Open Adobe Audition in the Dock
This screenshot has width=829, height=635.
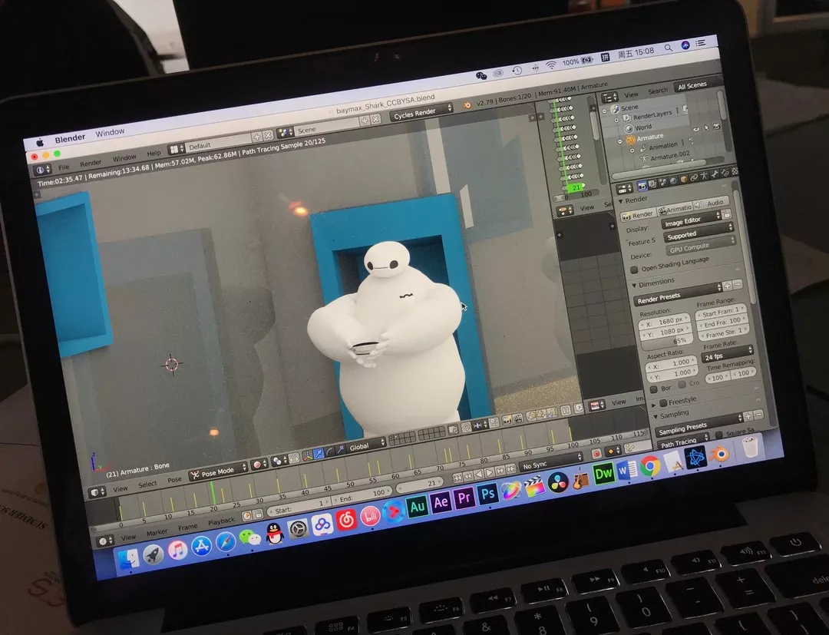pyautogui.click(x=417, y=506)
